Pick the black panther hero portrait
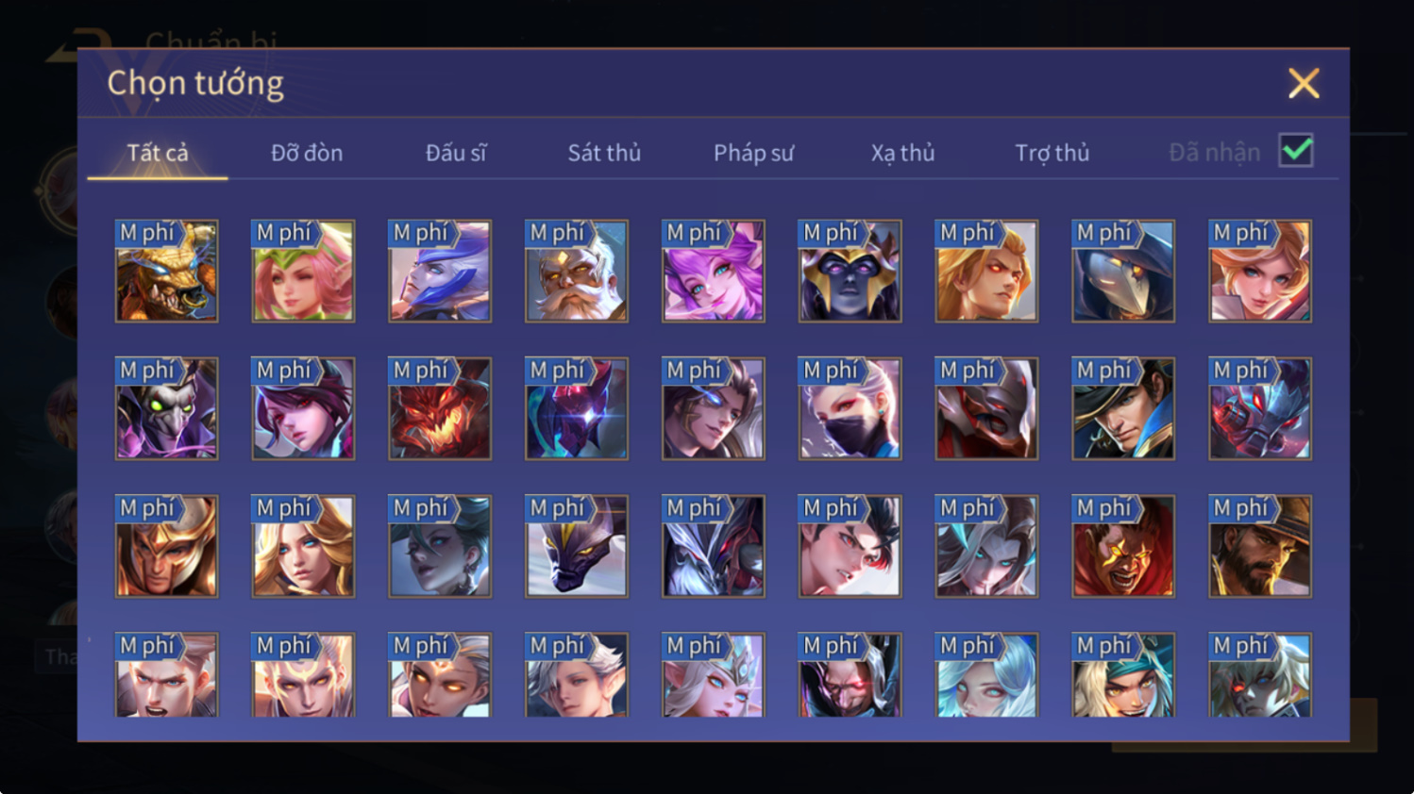 click(x=576, y=546)
